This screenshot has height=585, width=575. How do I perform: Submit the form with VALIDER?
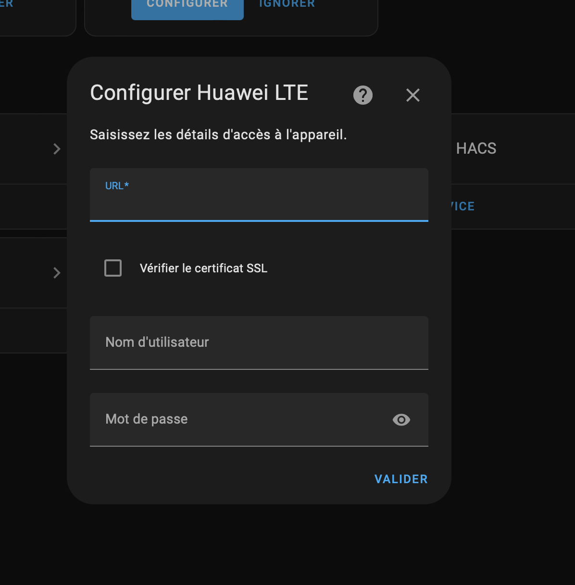click(401, 479)
